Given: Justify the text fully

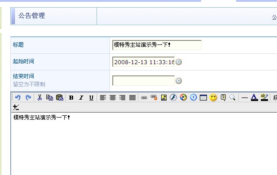Looking at the screenshot, I should click(132, 98).
